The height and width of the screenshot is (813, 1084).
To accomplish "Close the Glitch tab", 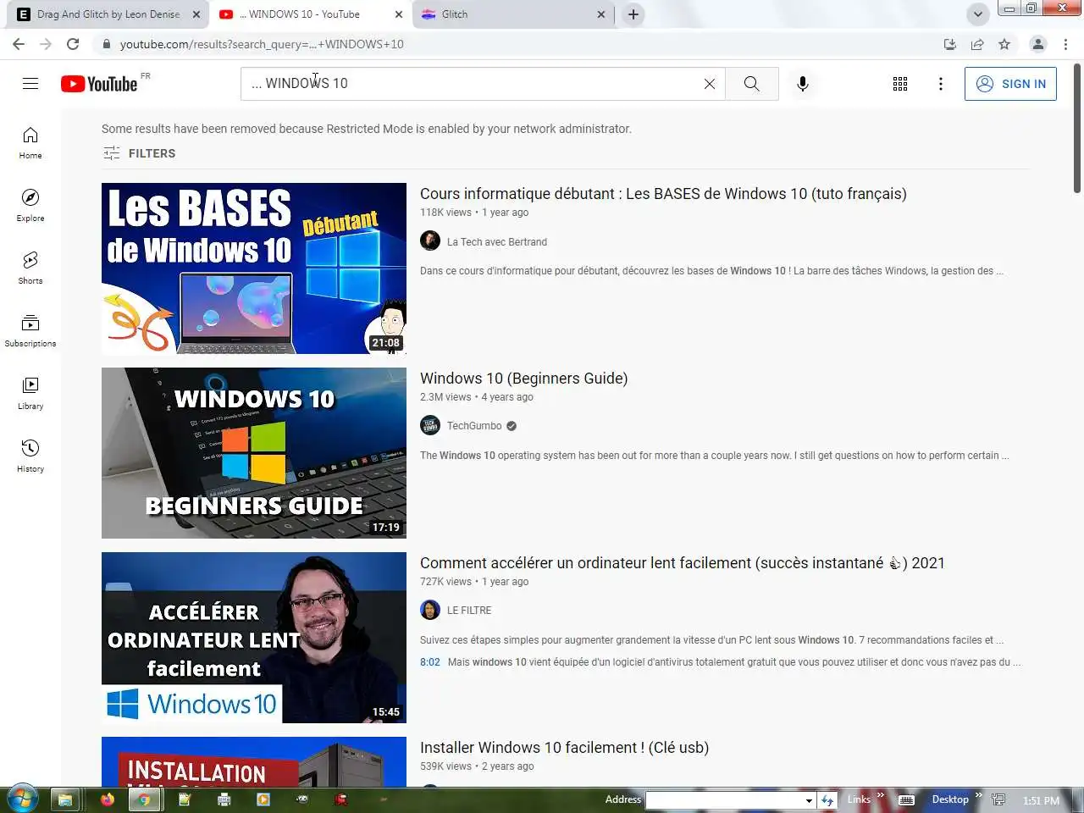I will tap(601, 14).
